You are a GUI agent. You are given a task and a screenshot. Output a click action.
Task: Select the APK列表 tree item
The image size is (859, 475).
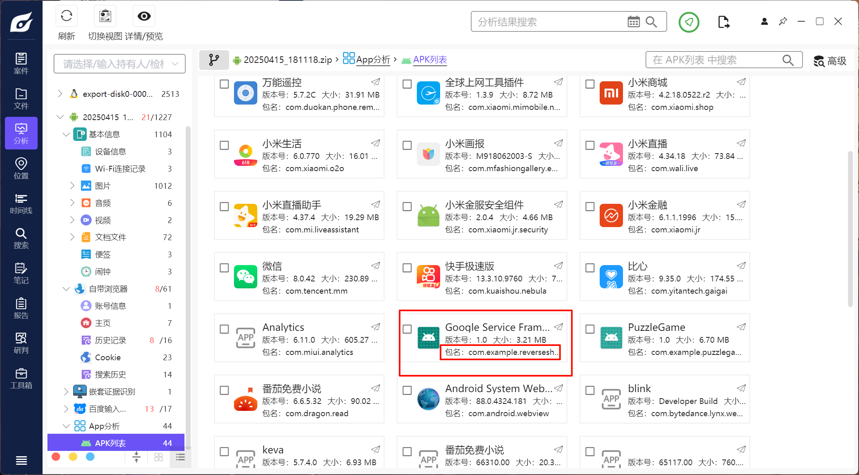point(116,443)
